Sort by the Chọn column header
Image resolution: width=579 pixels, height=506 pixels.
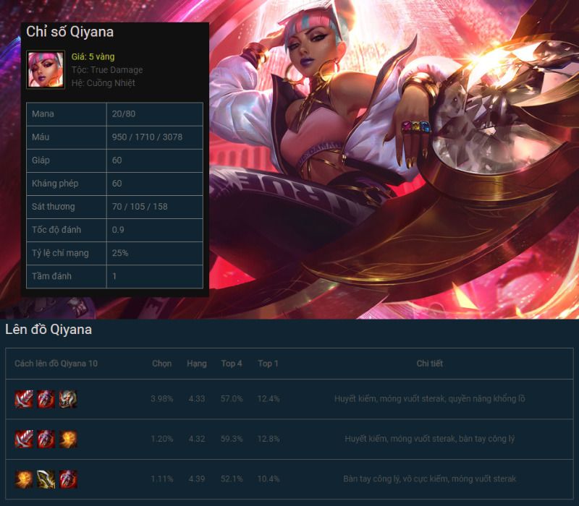[161, 364]
